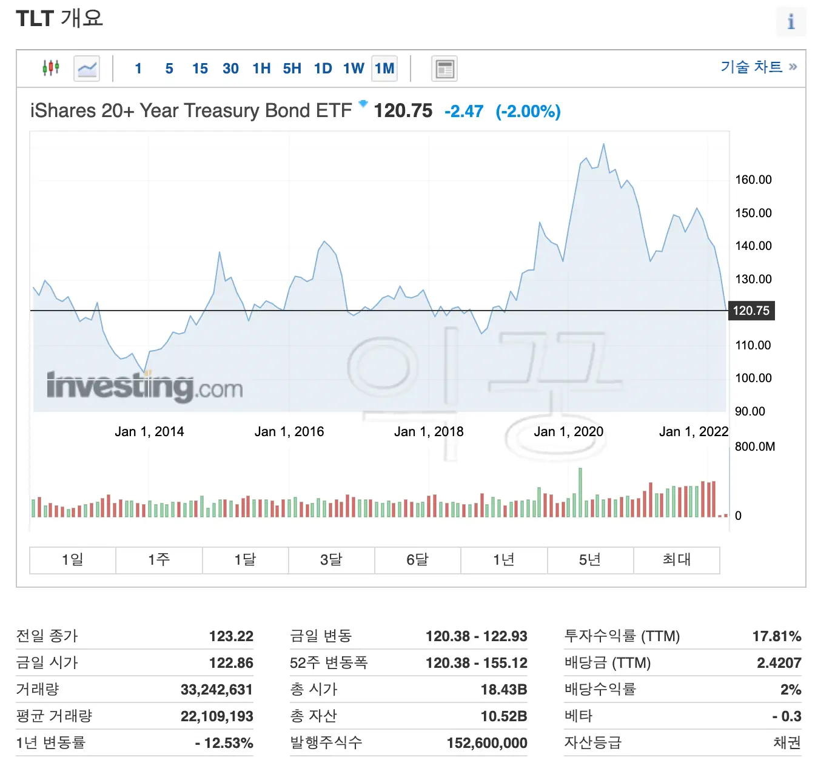Click the 1년 range button

(x=503, y=559)
